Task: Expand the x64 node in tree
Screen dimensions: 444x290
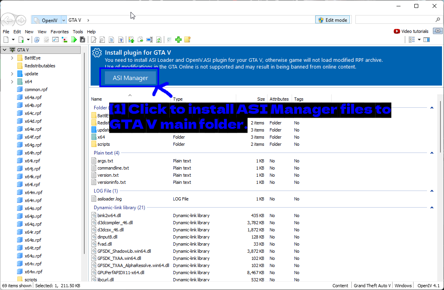Action: [x=12, y=82]
